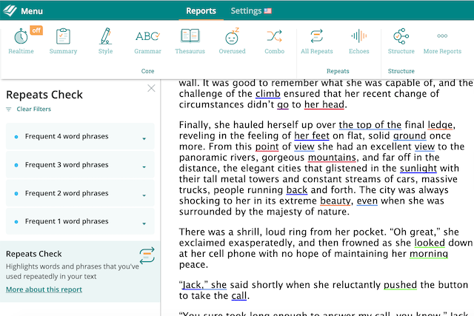Click the underlined word 'go'
Image resolution: width=474 pixels, height=316 pixels.
tap(283, 105)
